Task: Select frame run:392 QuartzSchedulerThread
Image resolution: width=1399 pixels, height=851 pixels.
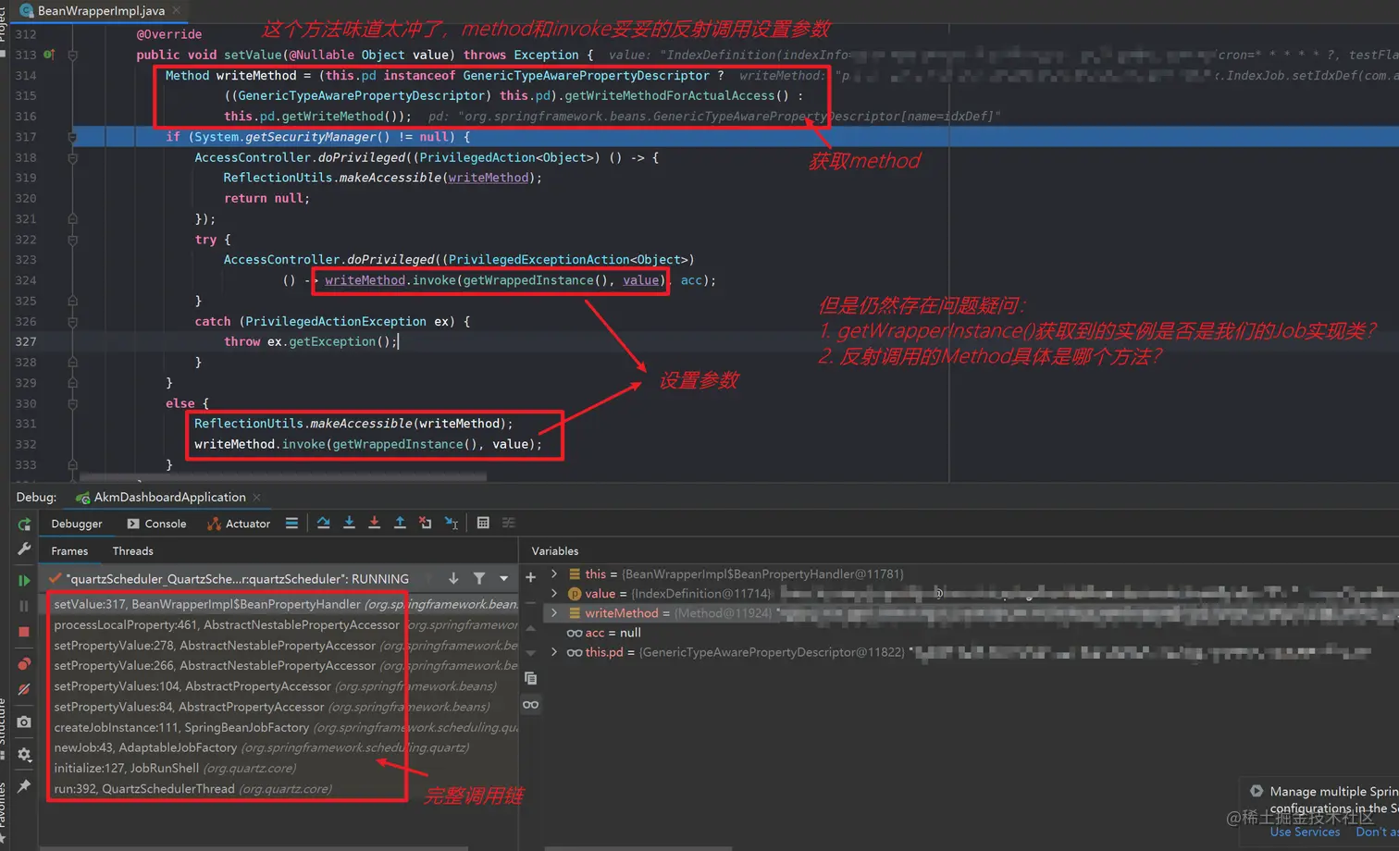Action: (281, 789)
